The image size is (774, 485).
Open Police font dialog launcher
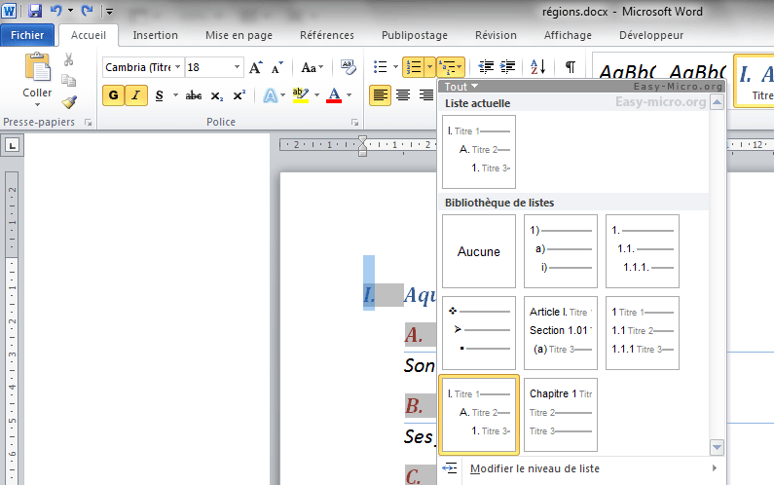click(x=355, y=122)
